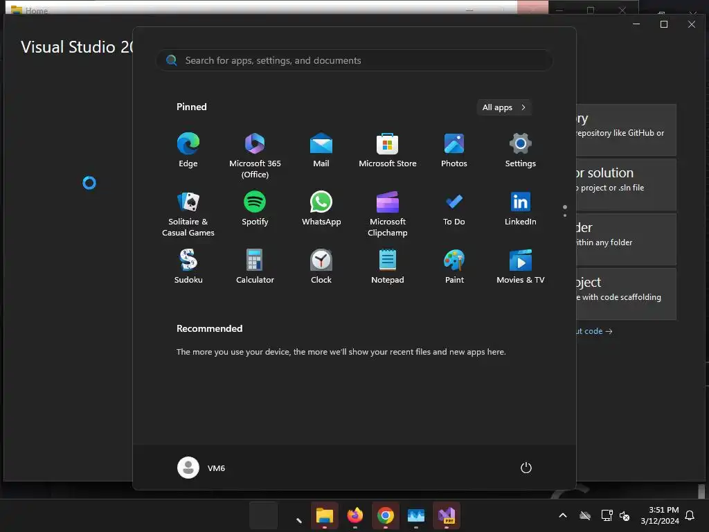Click the Start button on the taskbar
Image resolution: width=709 pixels, height=532 pixels.
point(264,515)
